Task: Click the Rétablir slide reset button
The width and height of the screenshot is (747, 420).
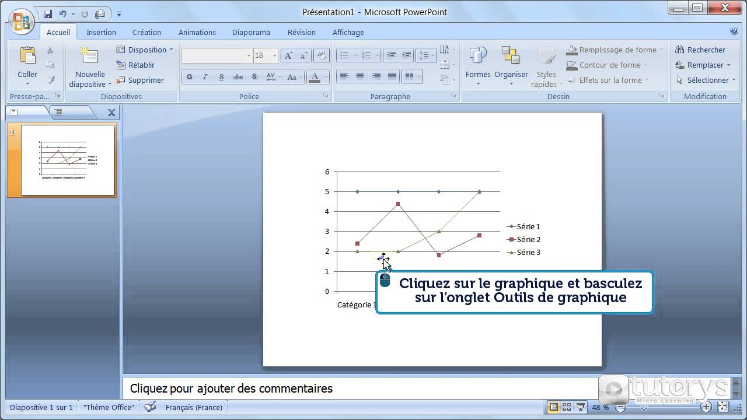Action: coord(135,65)
